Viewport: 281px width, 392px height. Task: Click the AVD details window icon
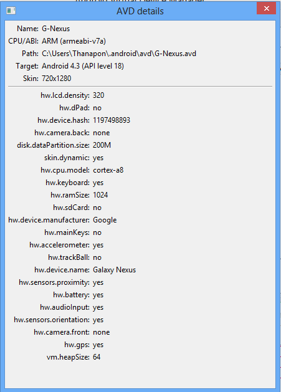pyautogui.click(x=11, y=11)
